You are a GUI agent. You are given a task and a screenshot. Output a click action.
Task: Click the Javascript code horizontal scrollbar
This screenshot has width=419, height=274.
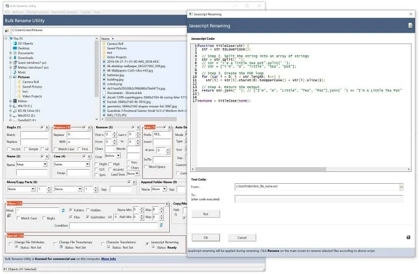[x=261, y=169]
